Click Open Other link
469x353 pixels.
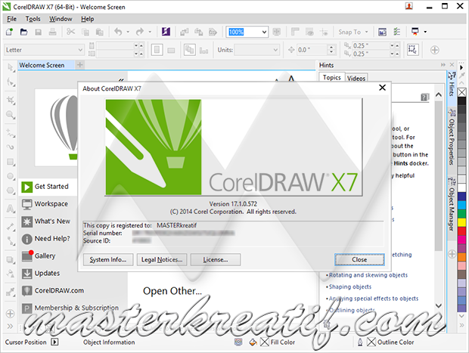pos(172,291)
